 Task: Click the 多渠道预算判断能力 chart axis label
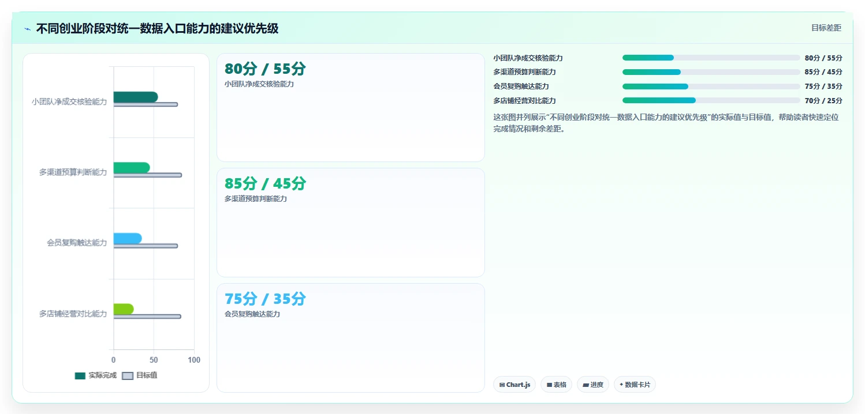click(73, 172)
